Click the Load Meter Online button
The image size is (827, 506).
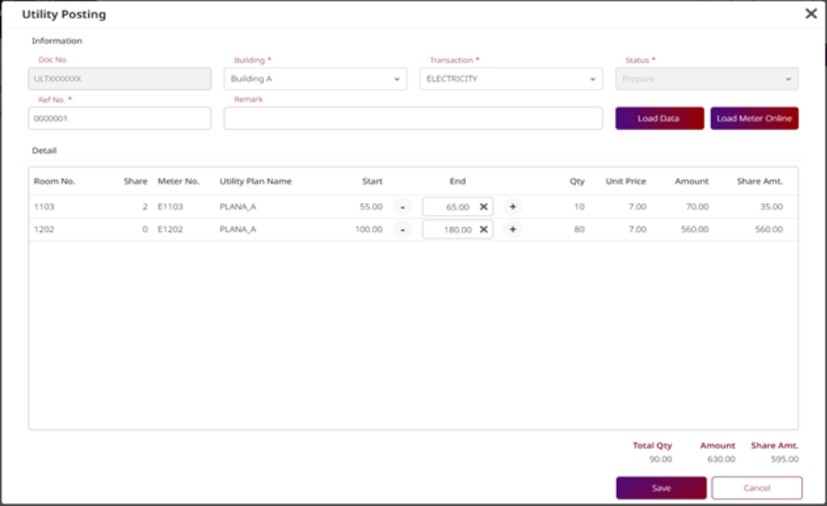[x=754, y=119]
